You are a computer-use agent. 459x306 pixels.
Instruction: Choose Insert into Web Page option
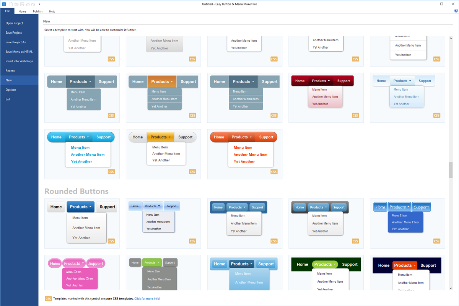[19, 61]
